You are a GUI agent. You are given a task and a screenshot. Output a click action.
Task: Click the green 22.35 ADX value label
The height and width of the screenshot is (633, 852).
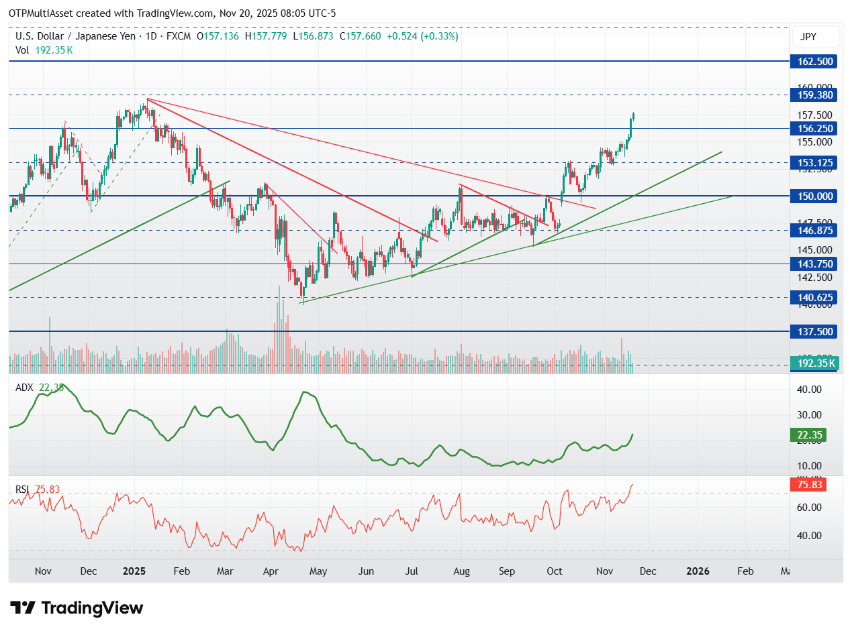click(809, 435)
